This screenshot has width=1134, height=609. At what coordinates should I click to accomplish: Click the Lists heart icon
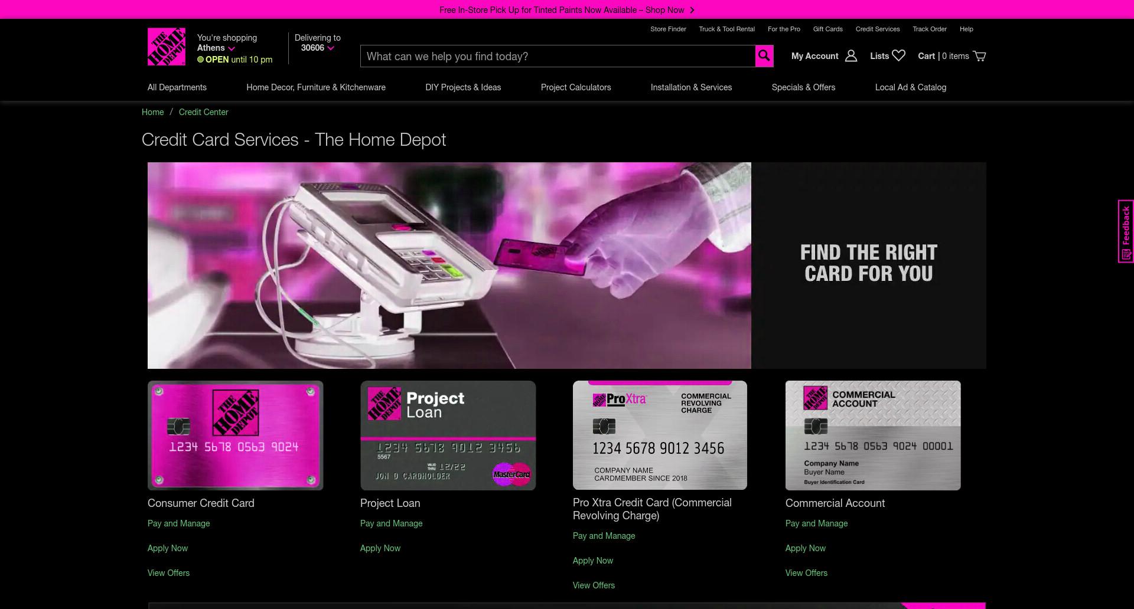tap(898, 55)
